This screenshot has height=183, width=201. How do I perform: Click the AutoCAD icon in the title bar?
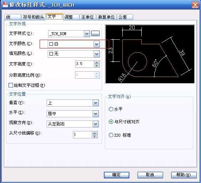point(5,4)
